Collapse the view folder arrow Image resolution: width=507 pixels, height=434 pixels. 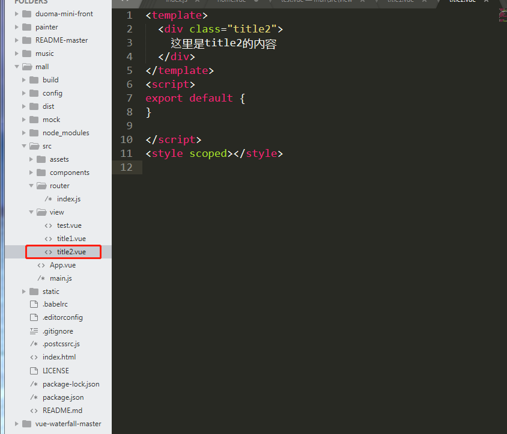tap(31, 212)
